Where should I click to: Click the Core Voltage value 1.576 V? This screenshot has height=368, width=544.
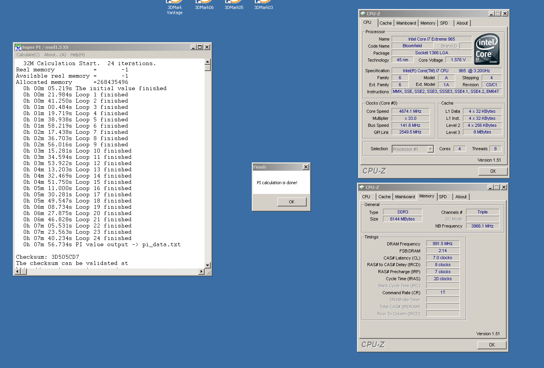(x=458, y=60)
